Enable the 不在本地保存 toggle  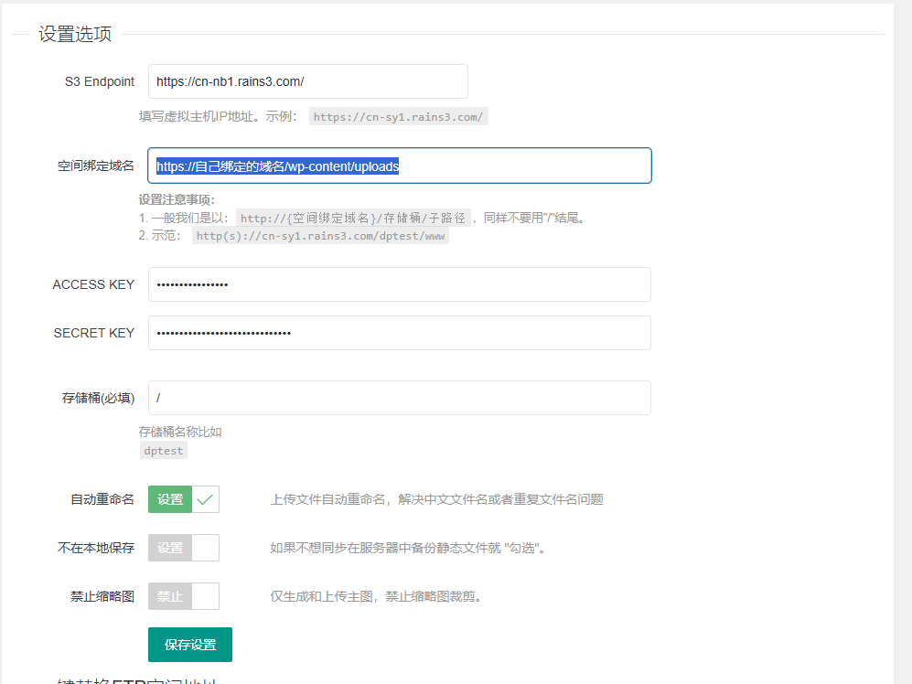pyautogui.click(x=183, y=548)
